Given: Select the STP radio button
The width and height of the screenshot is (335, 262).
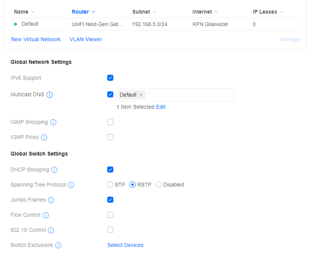Looking at the screenshot, I should click(x=110, y=185).
